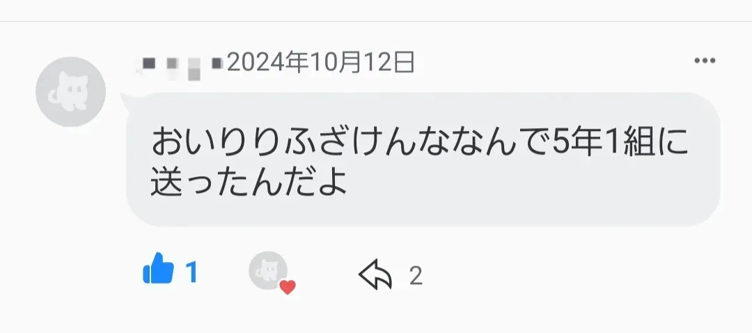752x333 pixels.
Task: Unlike the comment using the blue thumb
Action: pos(158,269)
